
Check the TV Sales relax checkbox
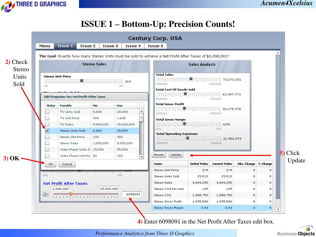tap(47, 124)
